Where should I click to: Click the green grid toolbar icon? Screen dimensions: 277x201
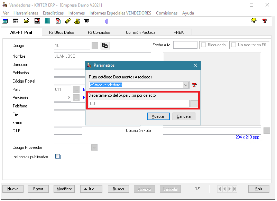click(47, 21)
